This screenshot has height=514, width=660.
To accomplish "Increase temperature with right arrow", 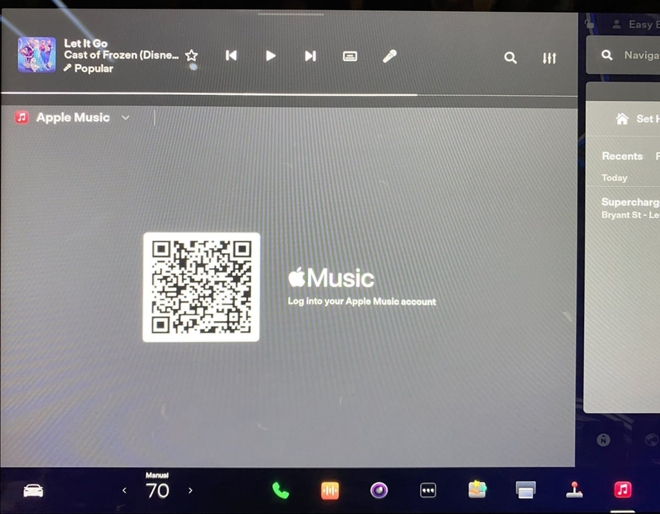I will pyautogui.click(x=190, y=490).
